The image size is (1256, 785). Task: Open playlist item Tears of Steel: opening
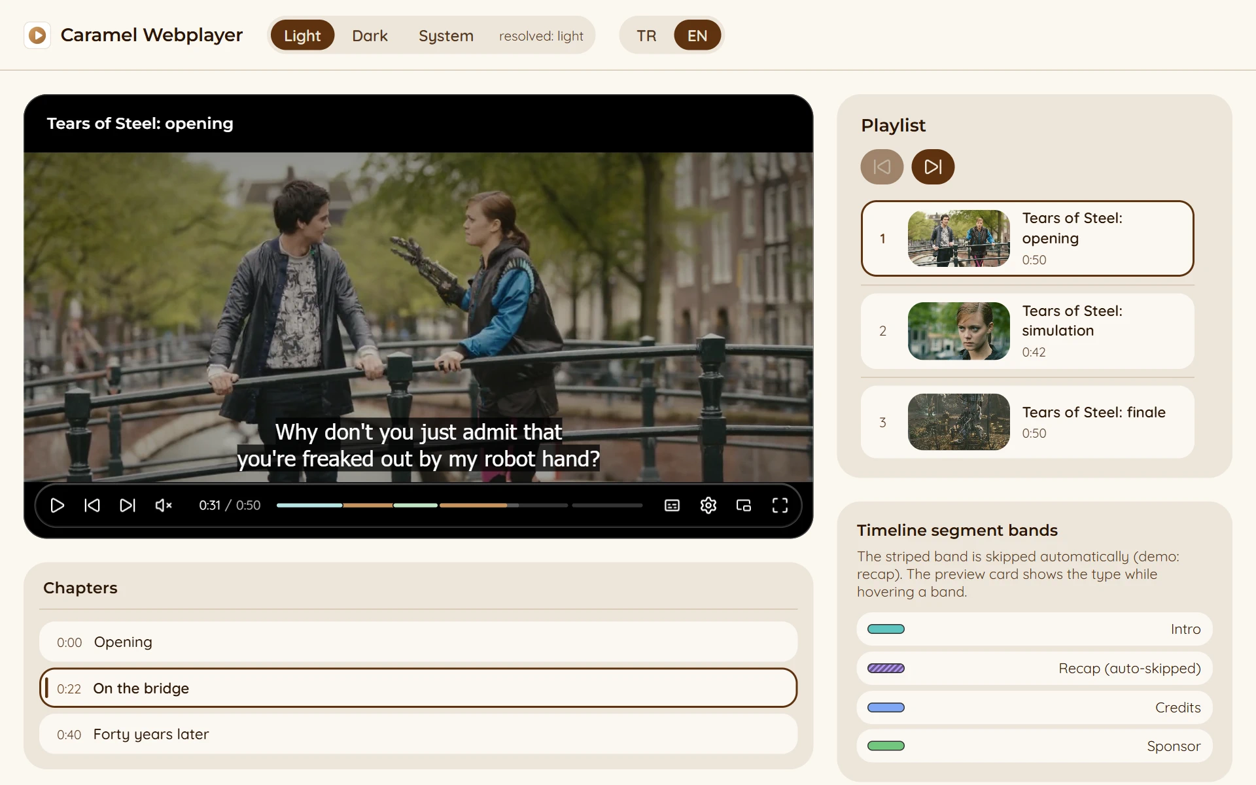1028,238
